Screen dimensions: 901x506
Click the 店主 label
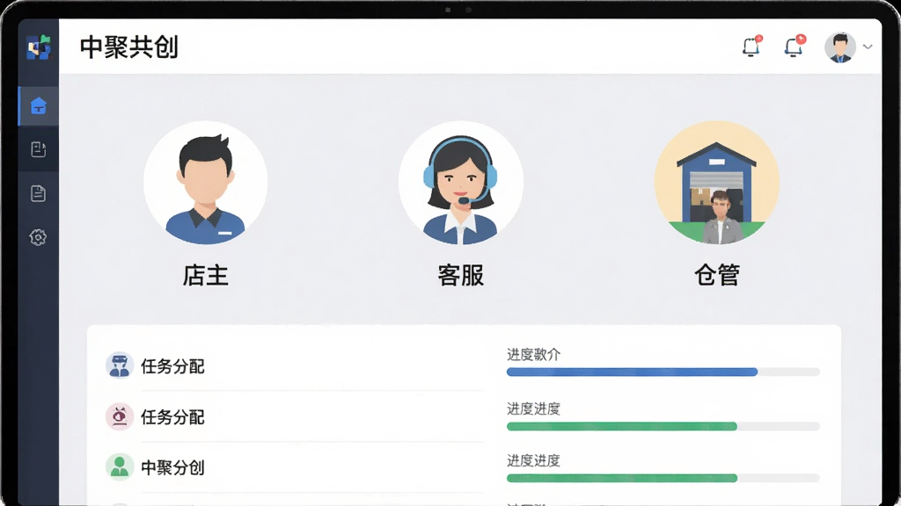click(x=206, y=275)
